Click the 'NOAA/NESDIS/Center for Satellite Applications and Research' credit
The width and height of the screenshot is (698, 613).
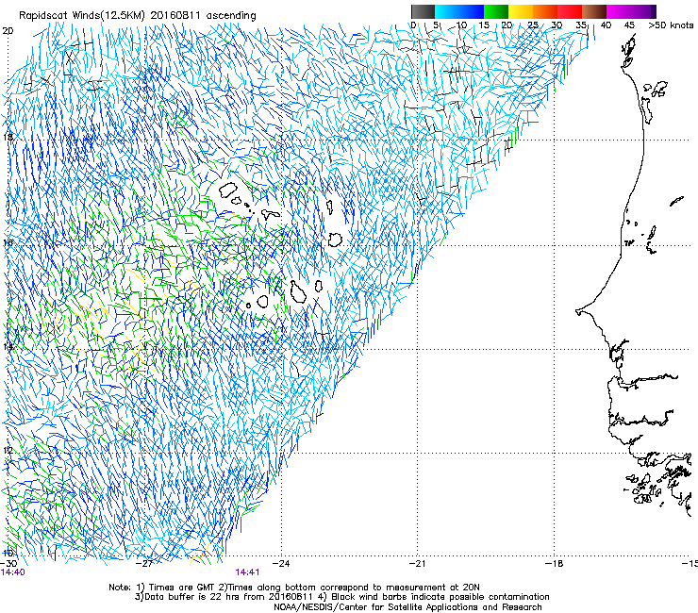click(407, 607)
